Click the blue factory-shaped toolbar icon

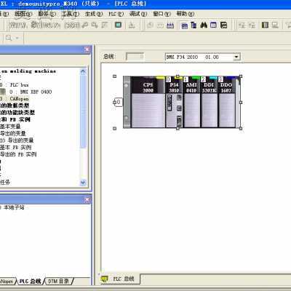click(170, 25)
